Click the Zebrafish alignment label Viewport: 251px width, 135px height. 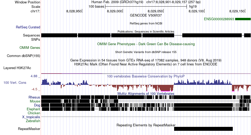click(33, 121)
